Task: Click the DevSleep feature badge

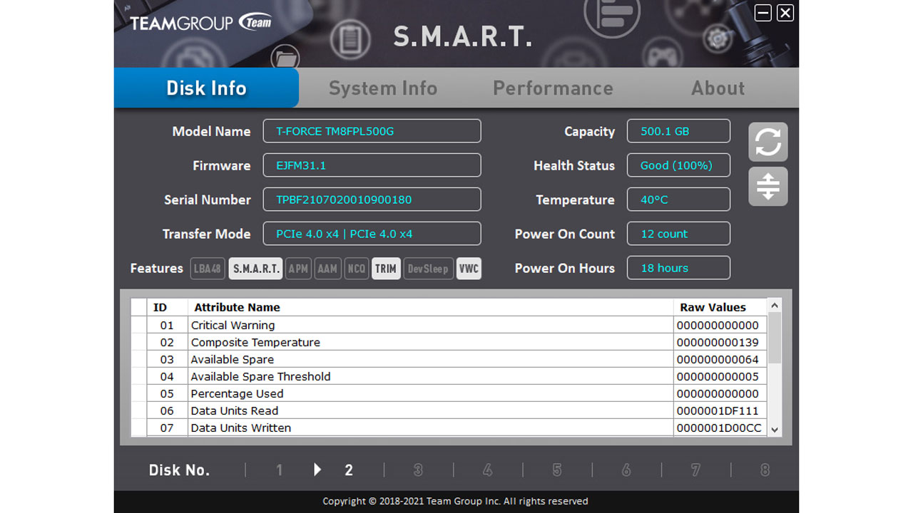Action: (429, 269)
